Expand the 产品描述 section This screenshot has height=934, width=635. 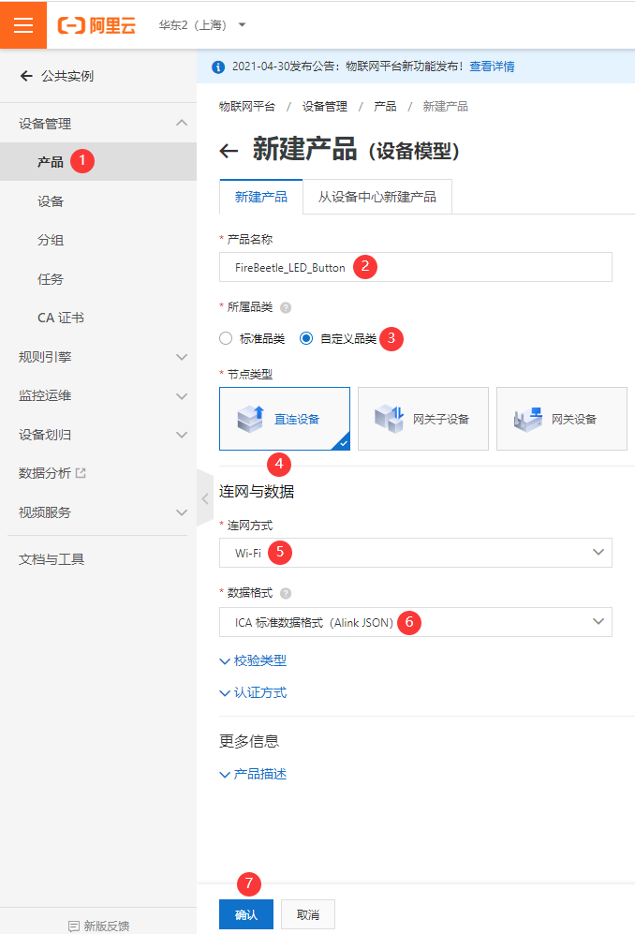pos(253,774)
